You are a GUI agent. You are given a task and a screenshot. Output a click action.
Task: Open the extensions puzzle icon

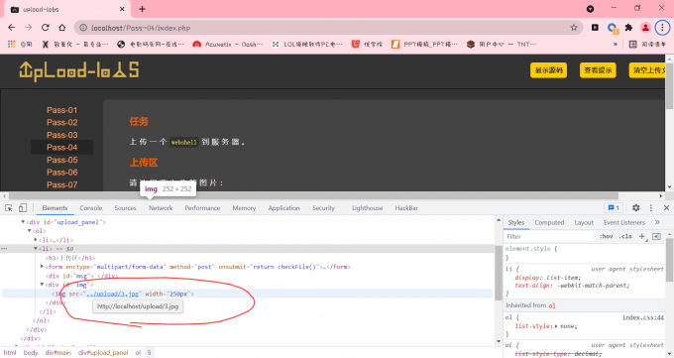pos(628,28)
